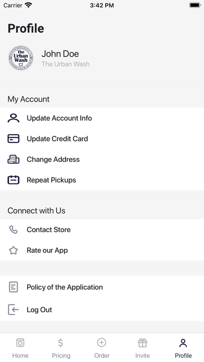Open Policy of the Application
This screenshot has width=204, height=362.
tap(102, 287)
